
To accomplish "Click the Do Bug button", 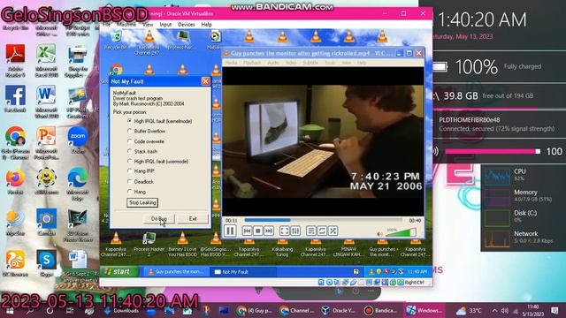I will point(159,219).
